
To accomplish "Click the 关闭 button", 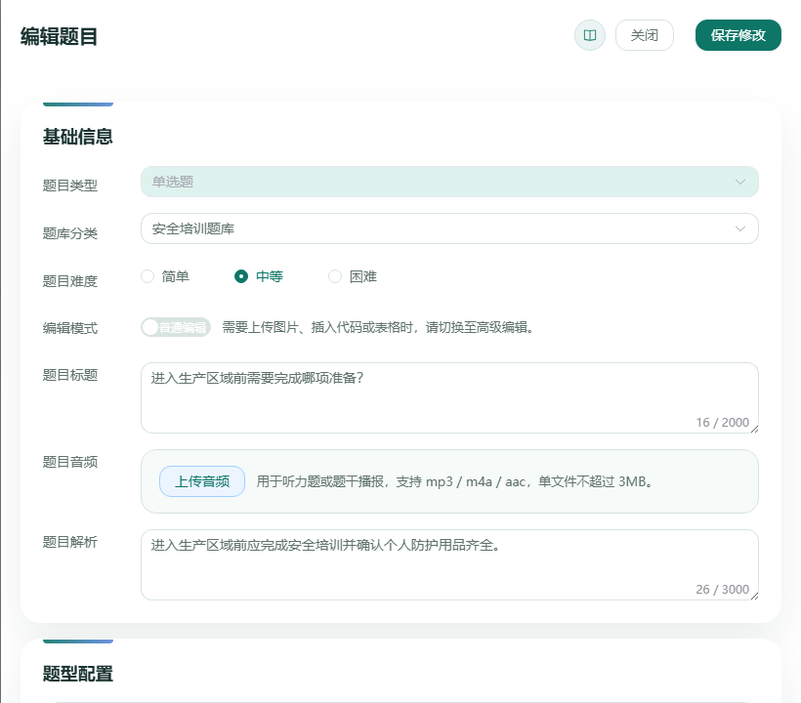I will (644, 35).
